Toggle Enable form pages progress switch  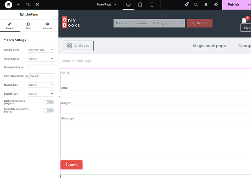(x=49, y=102)
